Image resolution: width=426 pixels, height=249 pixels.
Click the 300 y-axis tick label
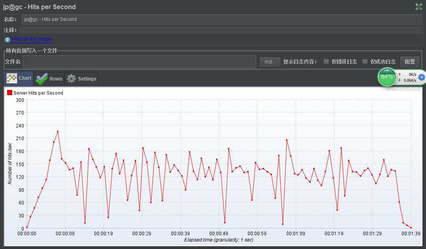tap(20, 100)
